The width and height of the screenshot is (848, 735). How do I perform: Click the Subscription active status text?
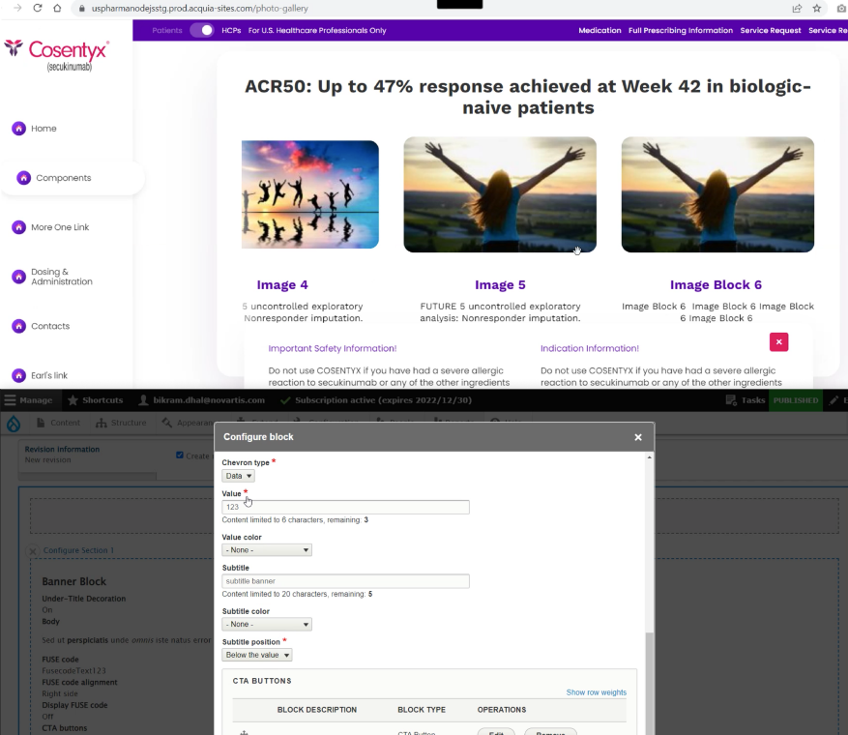384,400
